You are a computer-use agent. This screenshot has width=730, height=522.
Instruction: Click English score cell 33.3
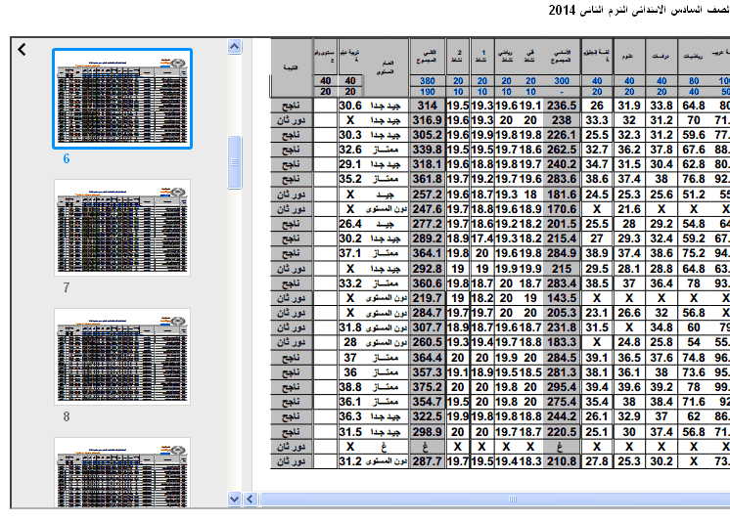tap(597, 120)
